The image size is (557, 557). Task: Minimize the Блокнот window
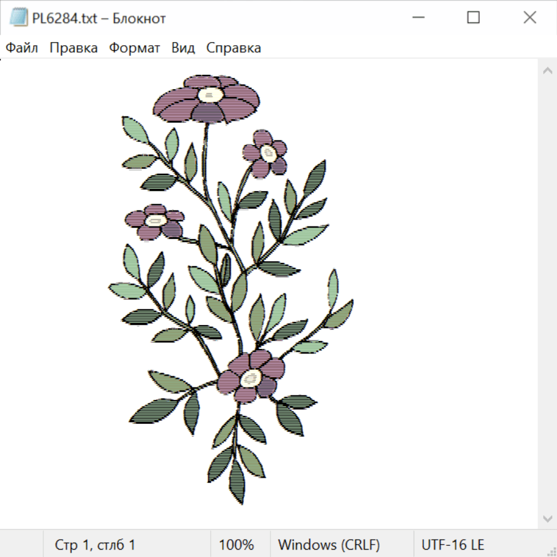tap(417, 18)
